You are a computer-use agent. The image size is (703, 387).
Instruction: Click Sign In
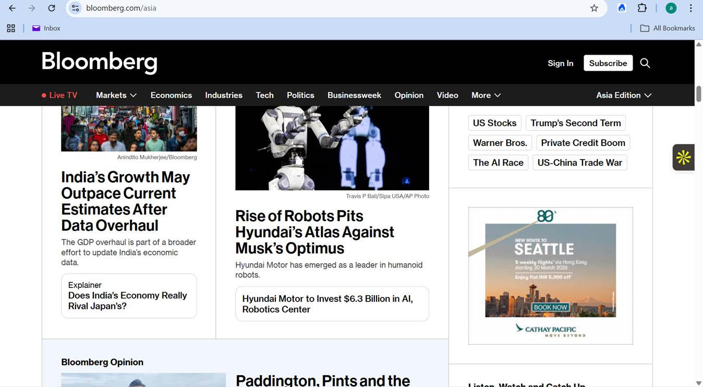click(561, 63)
